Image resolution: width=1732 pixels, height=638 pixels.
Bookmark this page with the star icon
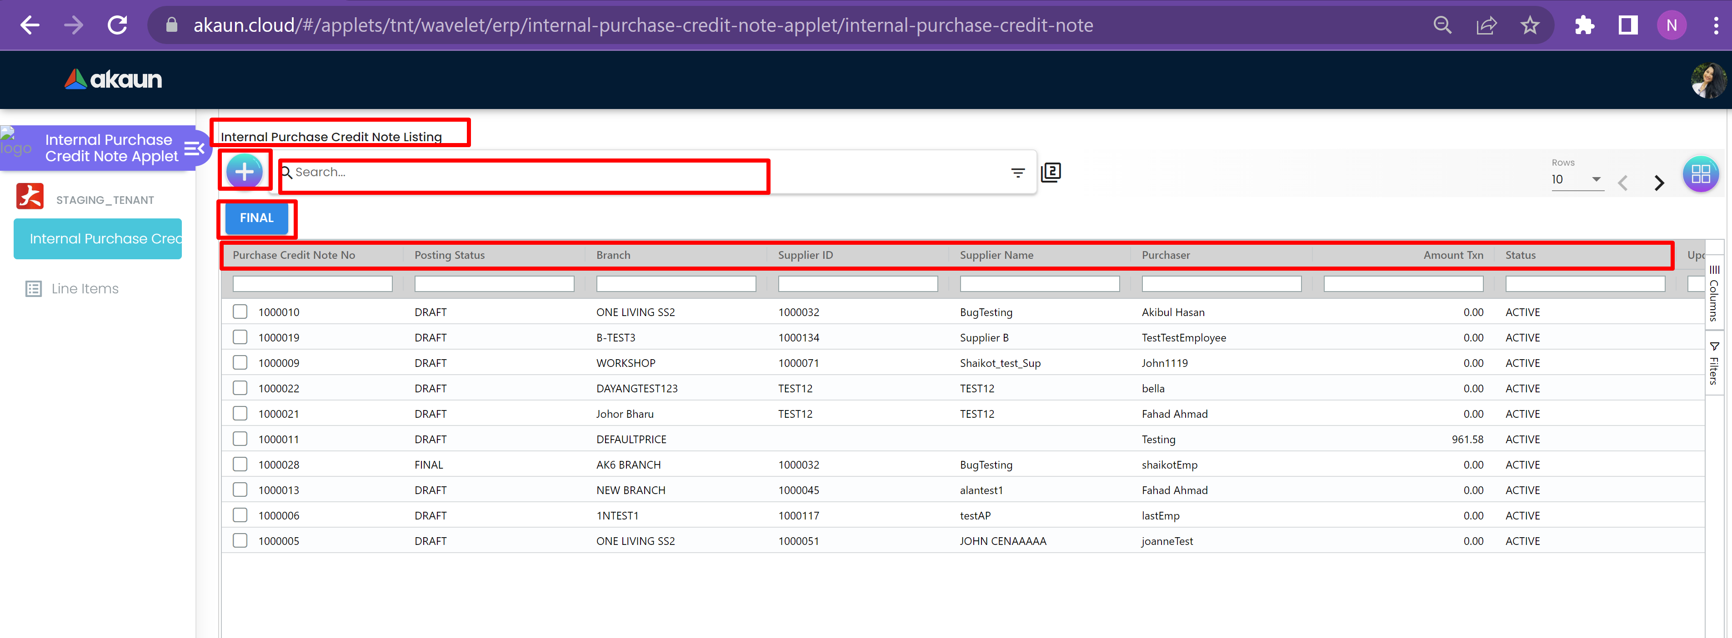(x=1530, y=25)
